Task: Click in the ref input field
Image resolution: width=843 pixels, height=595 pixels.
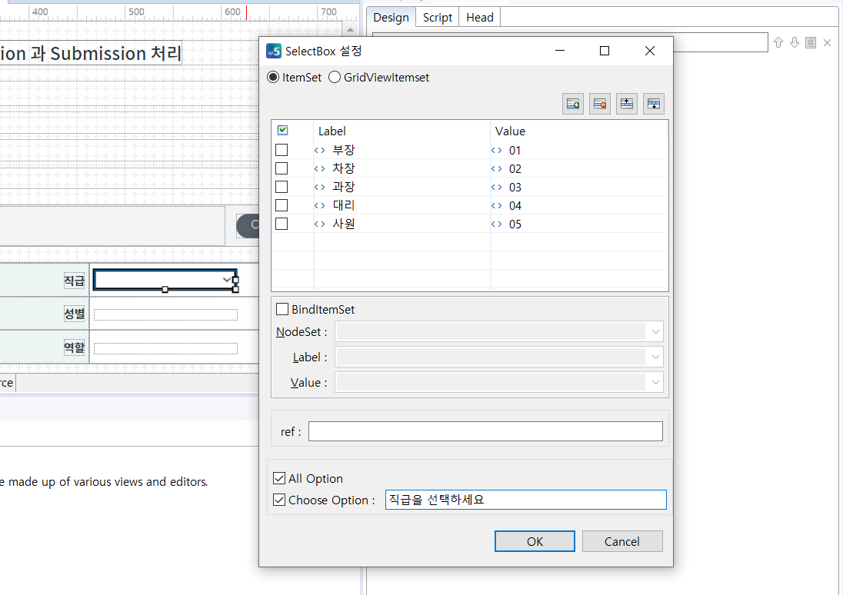Action: 485,431
